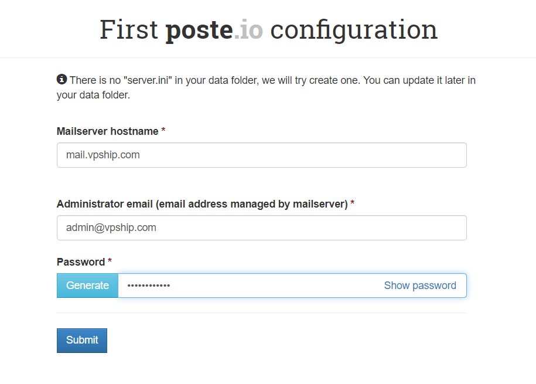Click the bold "poste" word in heading

click(199, 30)
